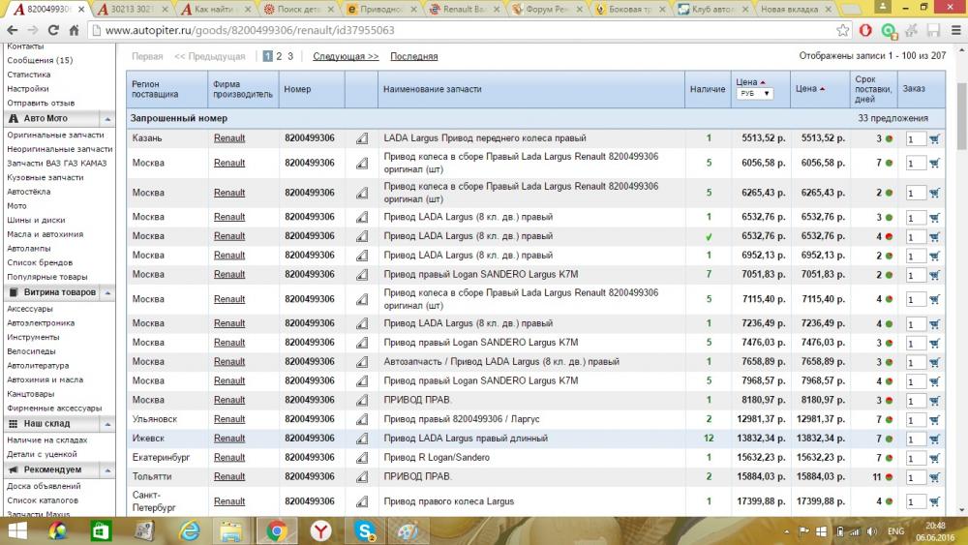Sort by the second Цена column header

810,89
